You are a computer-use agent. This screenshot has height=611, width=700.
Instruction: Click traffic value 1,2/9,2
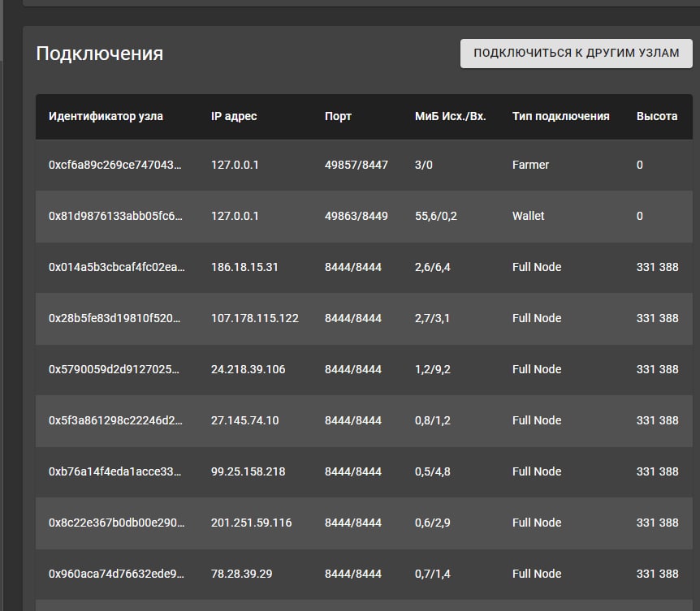point(433,370)
